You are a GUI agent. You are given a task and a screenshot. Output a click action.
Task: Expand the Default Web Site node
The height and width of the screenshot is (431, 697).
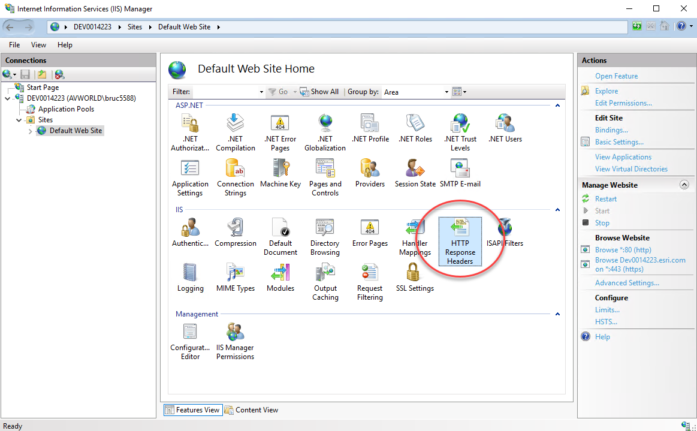(x=30, y=131)
